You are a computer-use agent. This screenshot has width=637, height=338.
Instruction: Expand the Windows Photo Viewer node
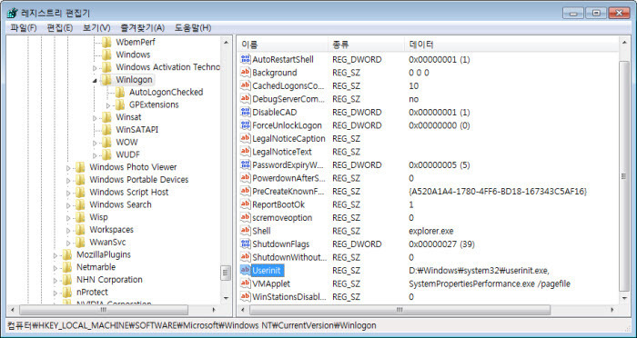coord(68,168)
